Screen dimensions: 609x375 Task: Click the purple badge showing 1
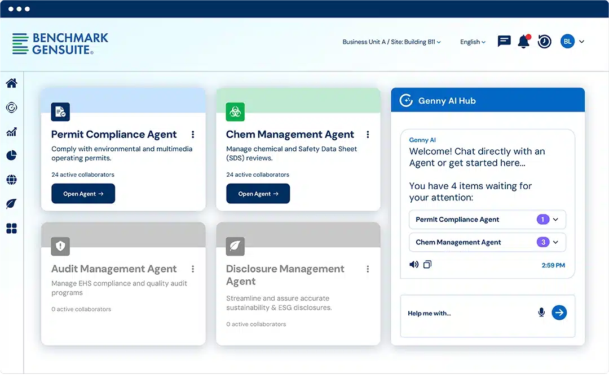pyautogui.click(x=543, y=220)
